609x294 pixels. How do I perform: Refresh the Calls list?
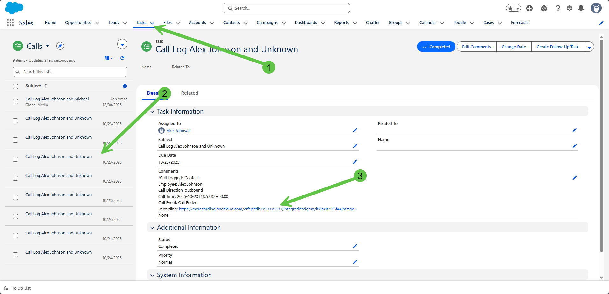[x=122, y=58]
